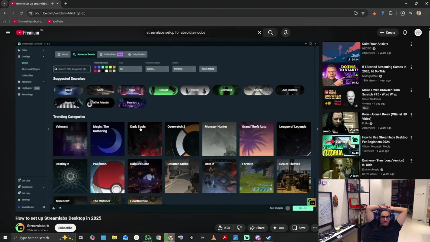The width and height of the screenshot is (430, 242).
Task: Open options menu for Calm Your Anxiety
Action: point(411,44)
